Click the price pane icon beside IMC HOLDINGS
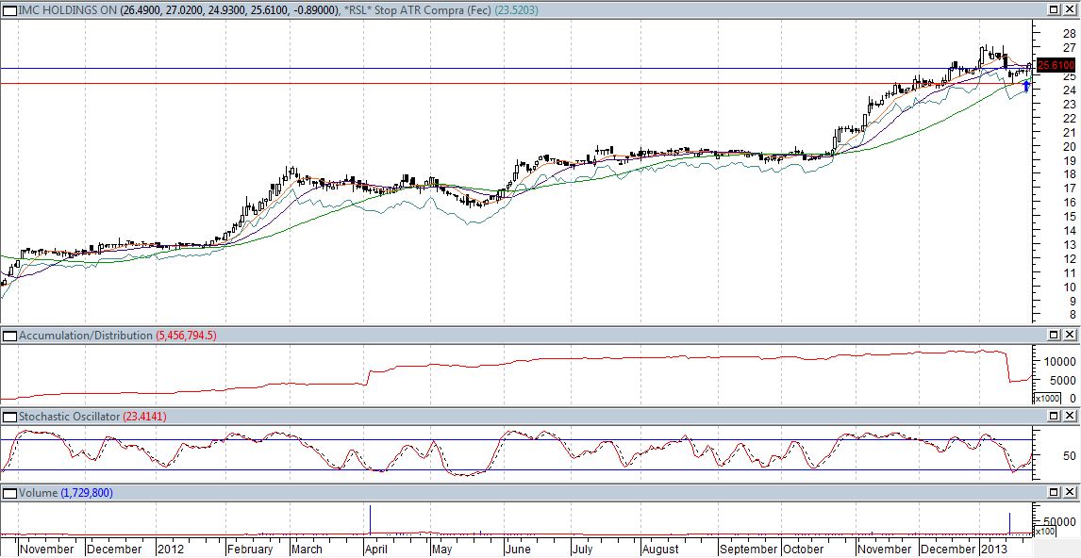This screenshot has width=1081, height=558. tap(9, 8)
